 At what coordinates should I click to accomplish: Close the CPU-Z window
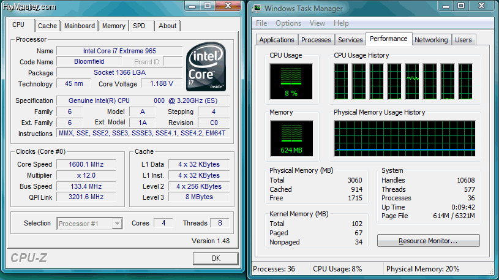[228, 6]
